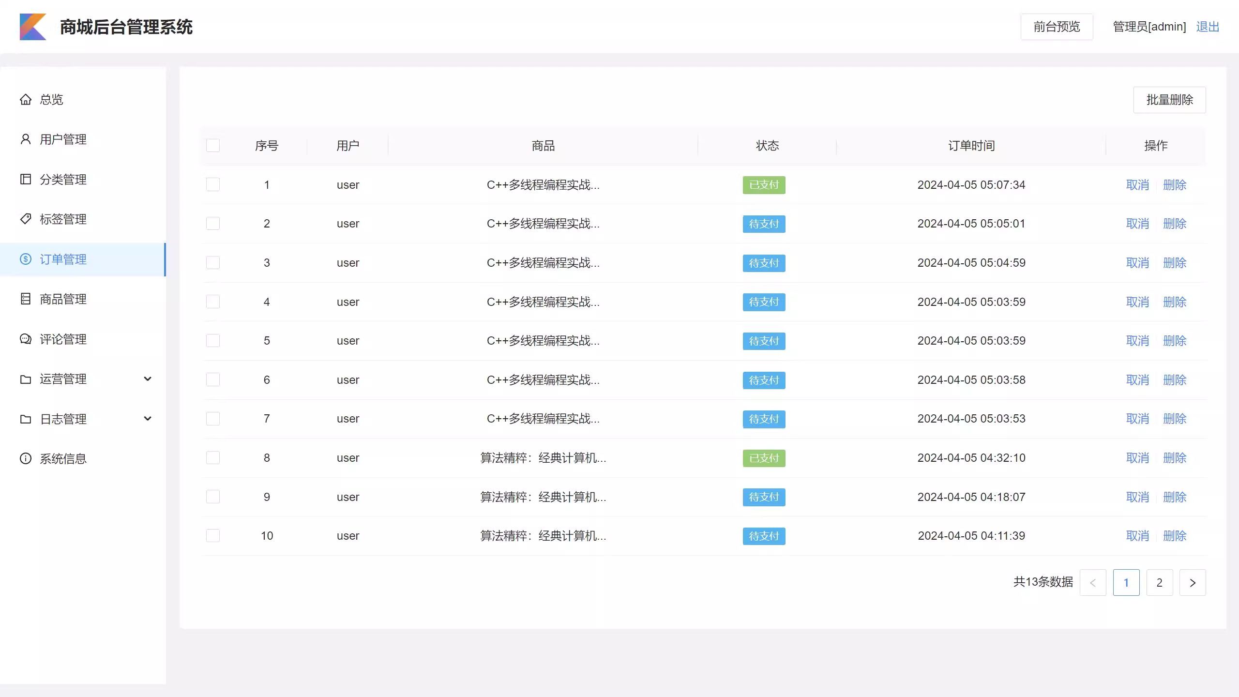Click the folder icon beside 运营管理
This screenshot has width=1239, height=697.
(x=26, y=379)
